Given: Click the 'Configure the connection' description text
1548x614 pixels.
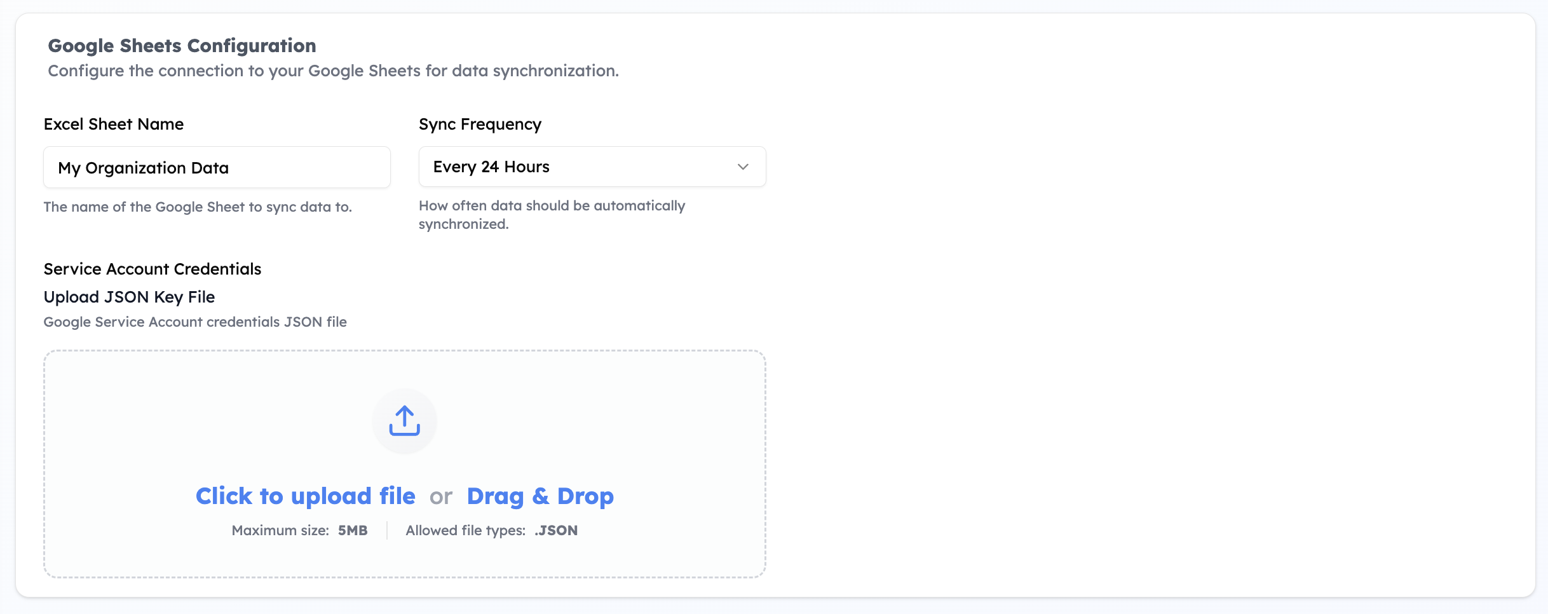Looking at the screenshot, I should [333, 71].
